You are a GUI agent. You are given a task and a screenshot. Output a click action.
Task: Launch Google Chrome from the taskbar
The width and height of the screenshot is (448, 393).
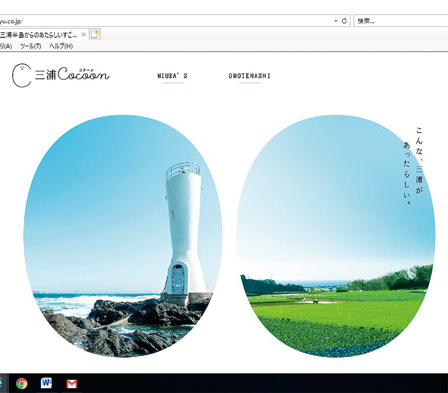(22, 383)
